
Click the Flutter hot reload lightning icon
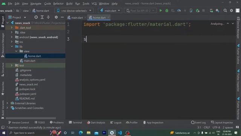[x=185, y=11]
